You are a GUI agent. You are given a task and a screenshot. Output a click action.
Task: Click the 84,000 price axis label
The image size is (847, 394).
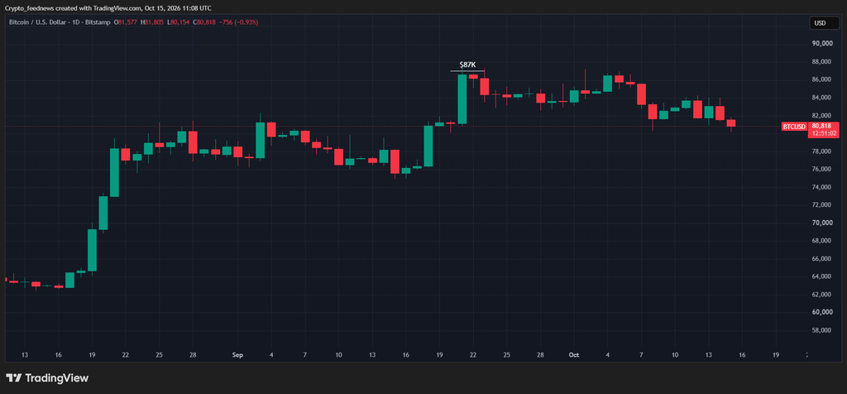(x=822, y=98)
